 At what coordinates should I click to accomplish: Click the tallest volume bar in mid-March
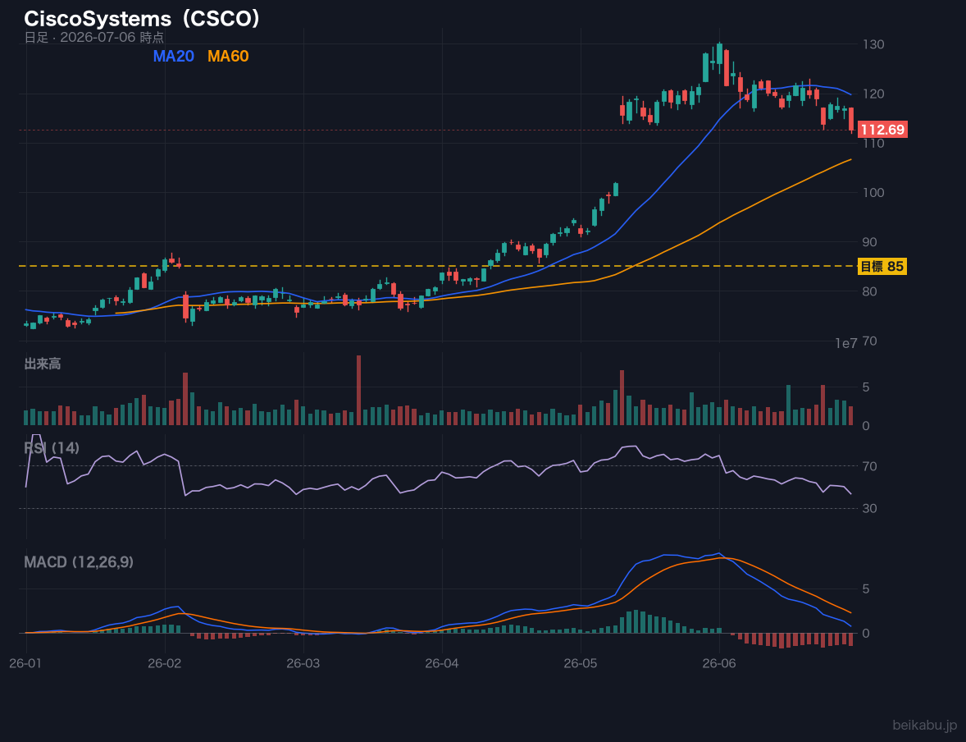coord(358,390)
